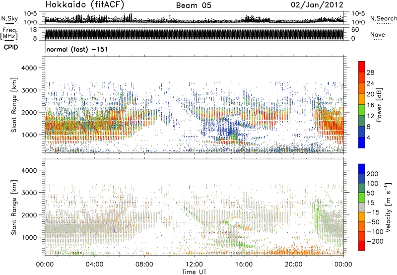The height and width of the screenshot is (275, 397).
Task: Click the '3000' tick in the velocity panel
Action: coord(29,193)
